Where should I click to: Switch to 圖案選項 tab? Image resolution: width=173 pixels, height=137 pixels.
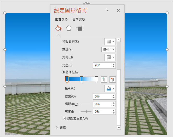point(61,20)
